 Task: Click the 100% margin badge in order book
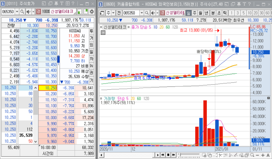[x=46, y=12]
